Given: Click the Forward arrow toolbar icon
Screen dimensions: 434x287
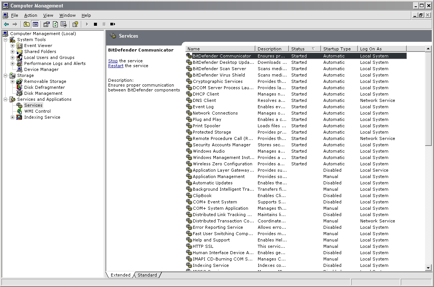Looking at the screenshot, I should (x=15, y=24).
